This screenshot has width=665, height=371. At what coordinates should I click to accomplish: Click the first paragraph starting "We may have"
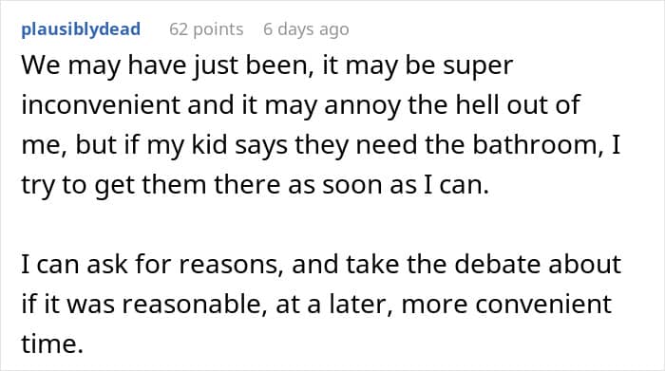point(321,125)
